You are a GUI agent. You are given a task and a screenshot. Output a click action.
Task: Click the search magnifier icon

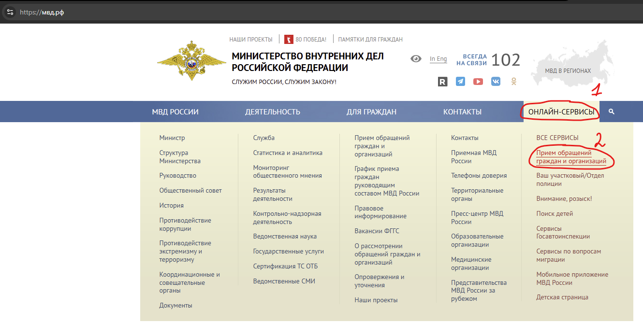click(x=612, y=112)
